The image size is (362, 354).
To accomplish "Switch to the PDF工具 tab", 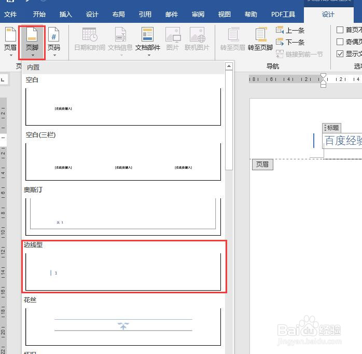I will (x=283, y=15).
